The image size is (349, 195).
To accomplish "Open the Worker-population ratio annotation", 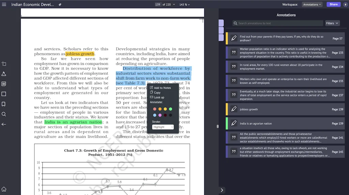I will [x=285, y=53].
